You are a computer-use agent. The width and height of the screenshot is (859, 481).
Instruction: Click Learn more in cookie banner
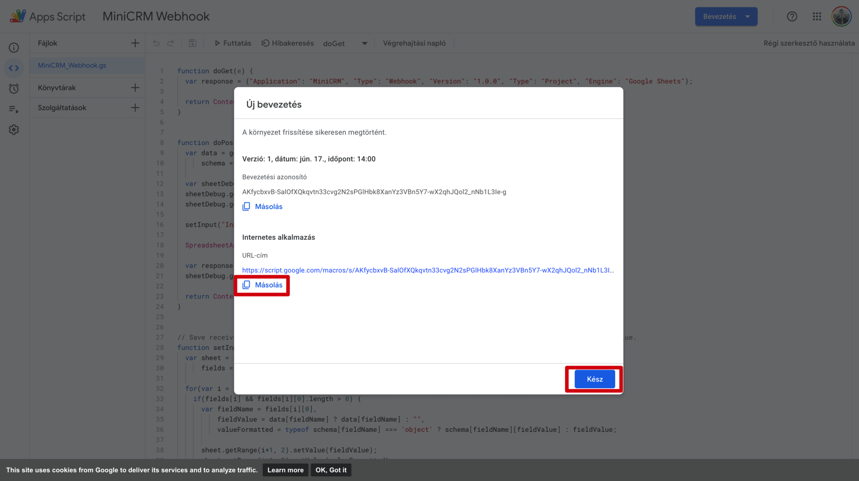click(285, 470)
